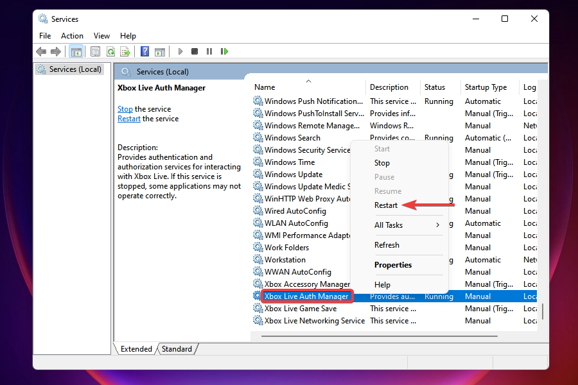Click gear icon beside Xbox Accessory Manager
The height and width of the screenshot is (385, 578).
click(258, 284)
